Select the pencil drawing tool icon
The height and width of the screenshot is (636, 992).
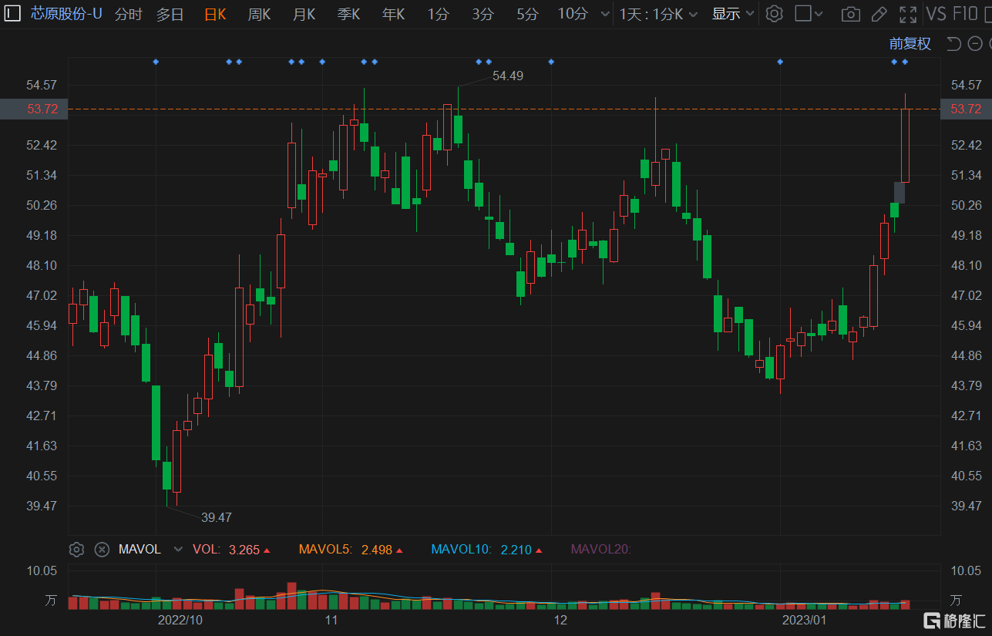point(879,14)
